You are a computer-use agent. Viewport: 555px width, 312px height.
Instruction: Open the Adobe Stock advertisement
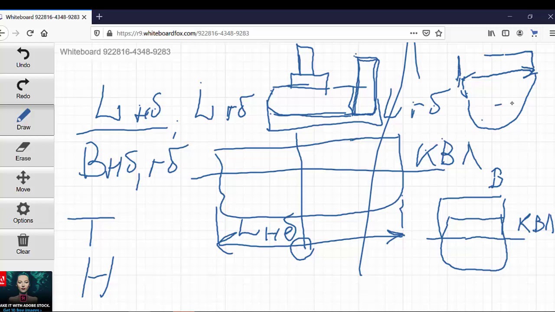26,291
